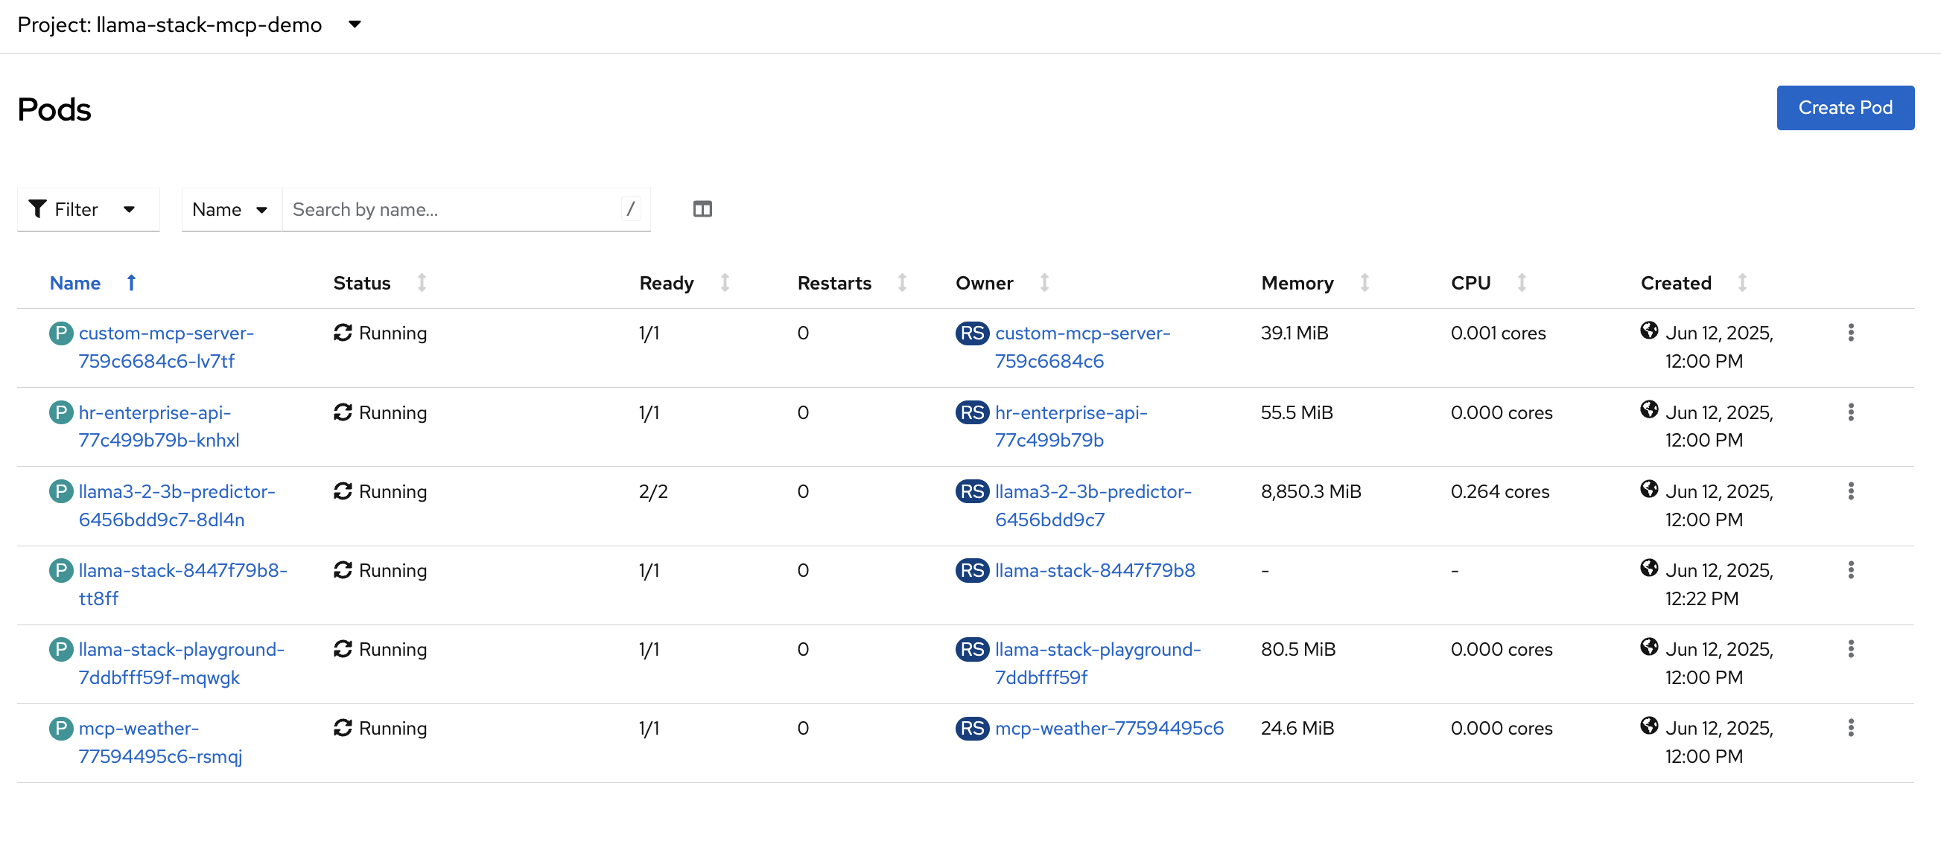
Task: Sort by Ready column arrows
Action: tap(725, 283)
